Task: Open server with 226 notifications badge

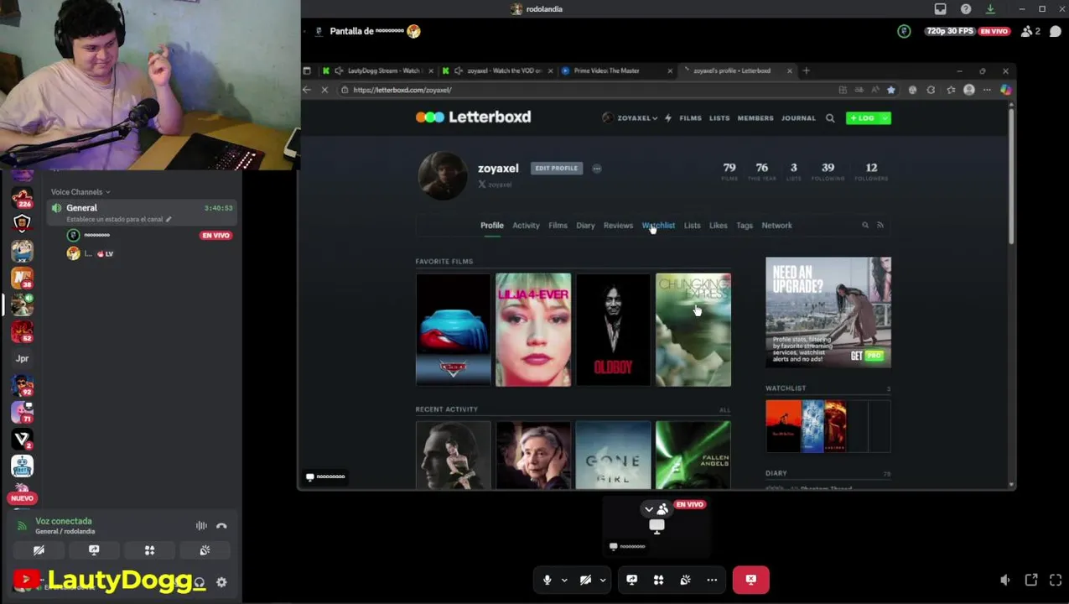Action: point(23,198)
